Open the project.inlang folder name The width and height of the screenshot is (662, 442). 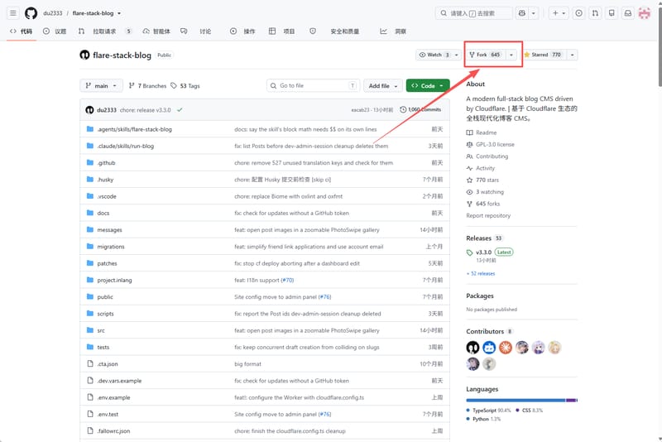[114, 280]
